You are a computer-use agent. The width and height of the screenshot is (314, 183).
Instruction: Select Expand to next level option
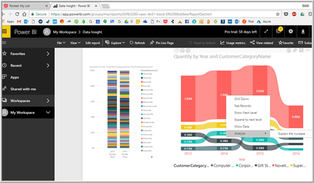(x=248, y=119)
